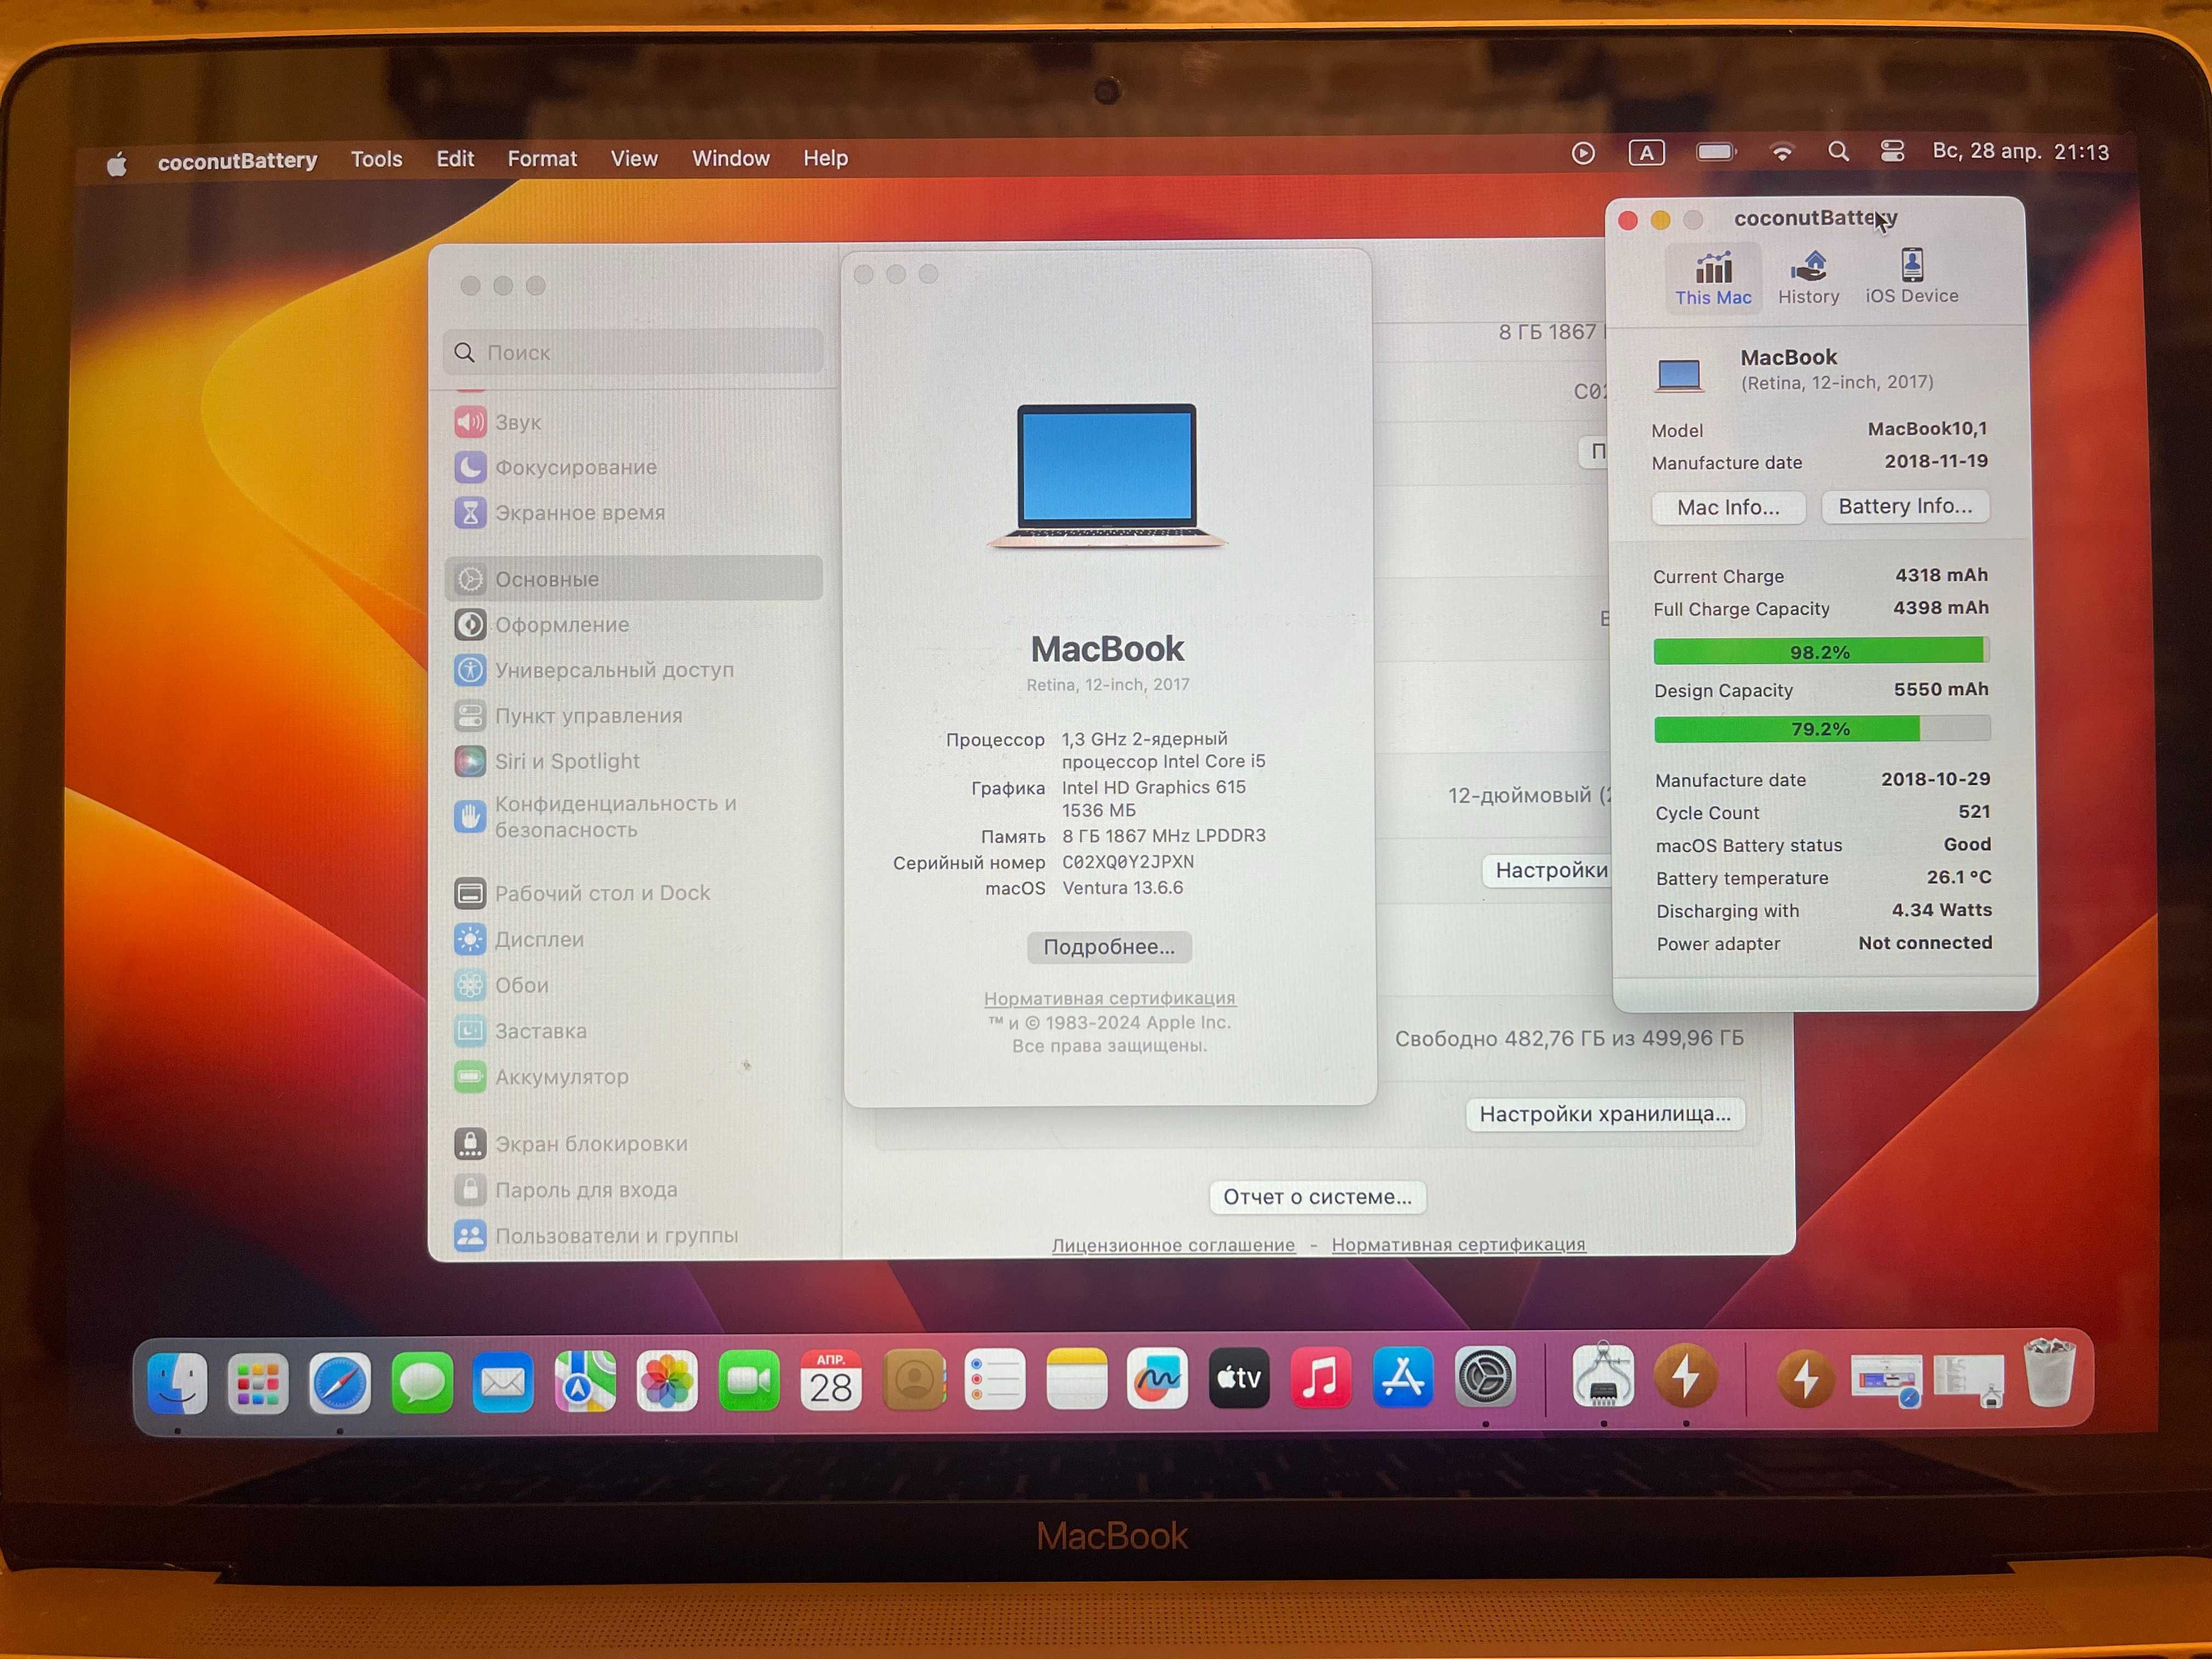Screen dimensions: 2212x1659
Task: Click the date and time in the menu bar
Action: (x=2020, y=152)
